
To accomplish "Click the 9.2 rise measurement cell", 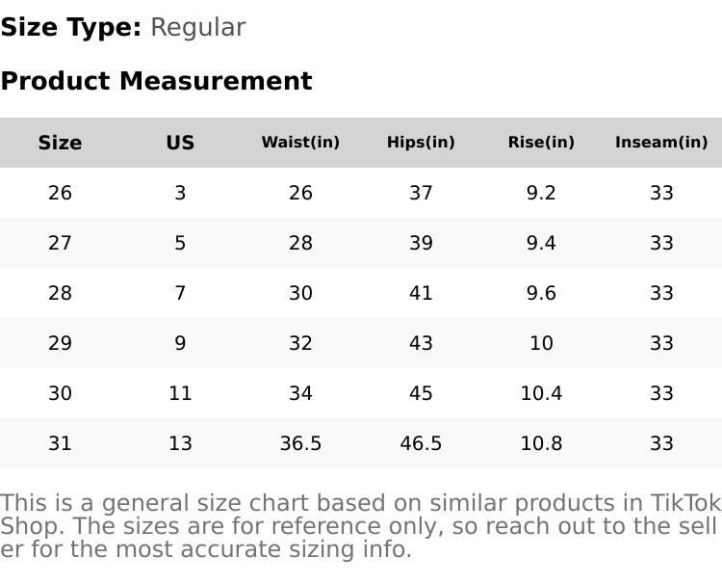I will [x=541, y=193].
